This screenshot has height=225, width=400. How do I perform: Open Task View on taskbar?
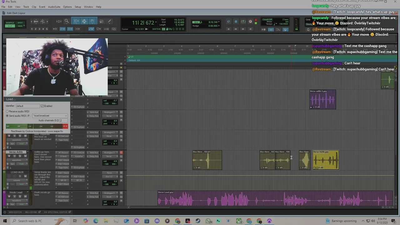75,221
